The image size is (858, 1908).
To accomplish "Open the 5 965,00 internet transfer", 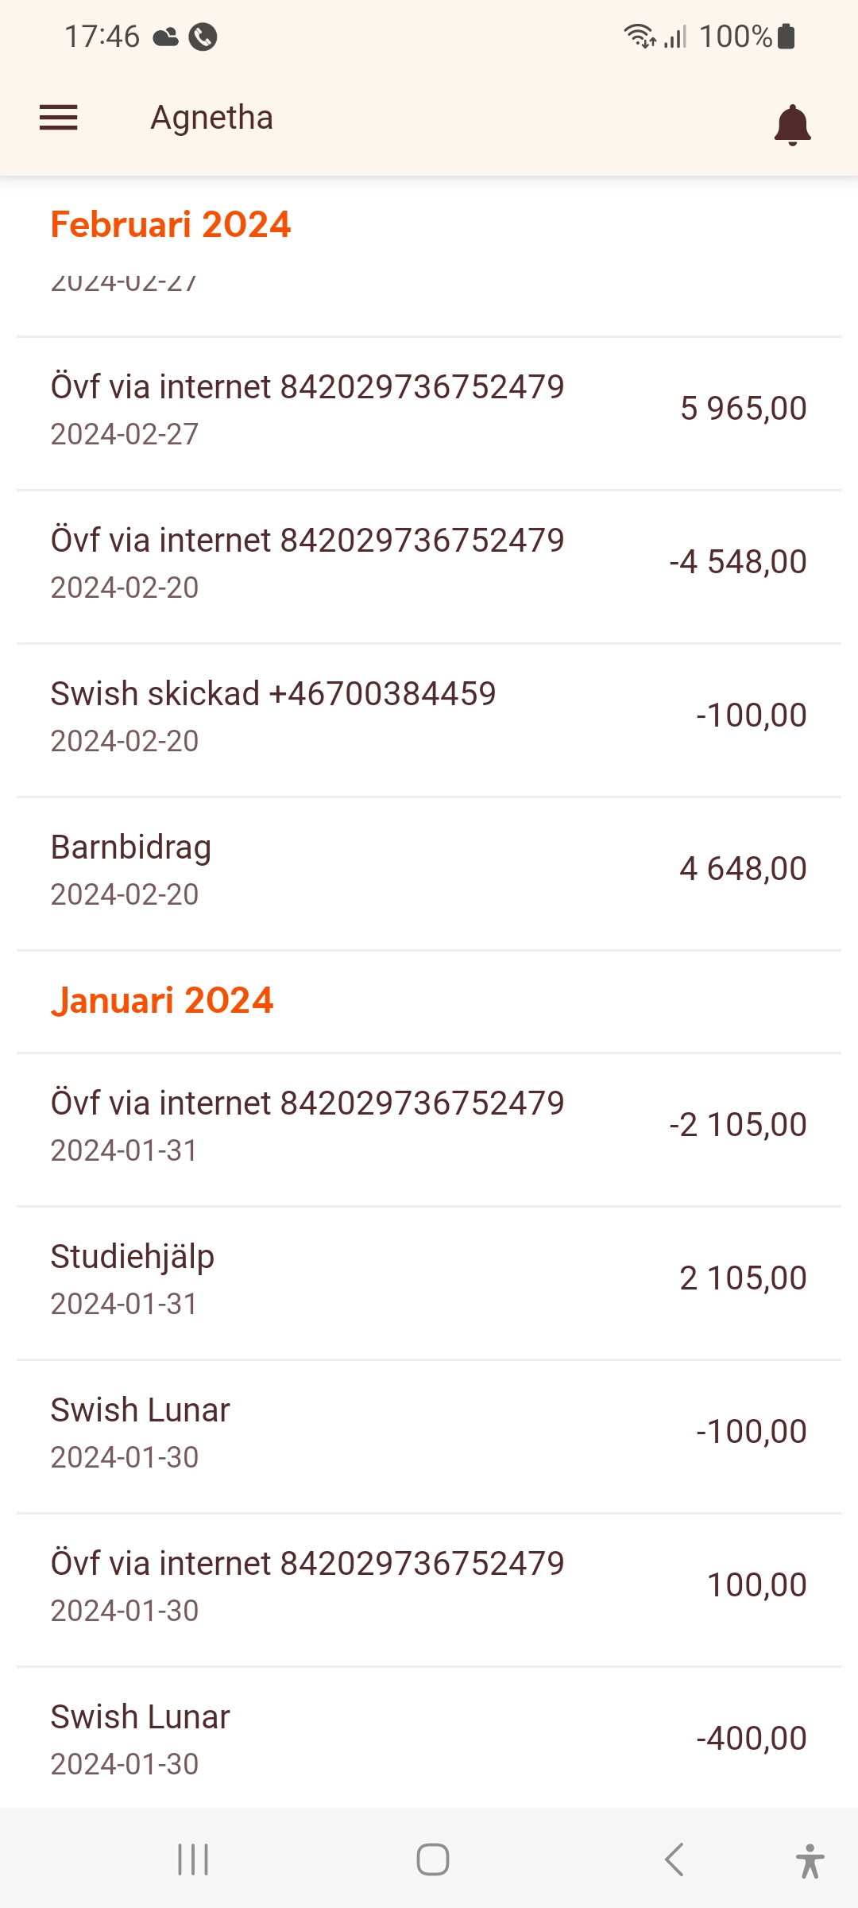I will pos(429,409).
